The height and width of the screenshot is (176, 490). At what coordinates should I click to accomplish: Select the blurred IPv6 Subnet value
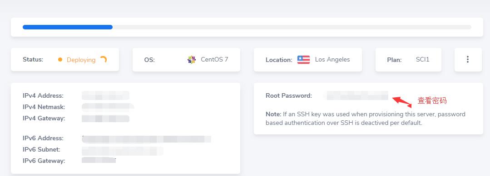coord(123,151)
